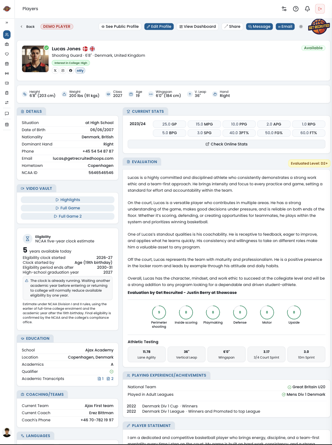Open View Dashboard

pyautogui.click(x=198, y=26)
